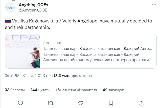
Task: Open the Anything GOEs display name
Action: [x=33, y=5]
